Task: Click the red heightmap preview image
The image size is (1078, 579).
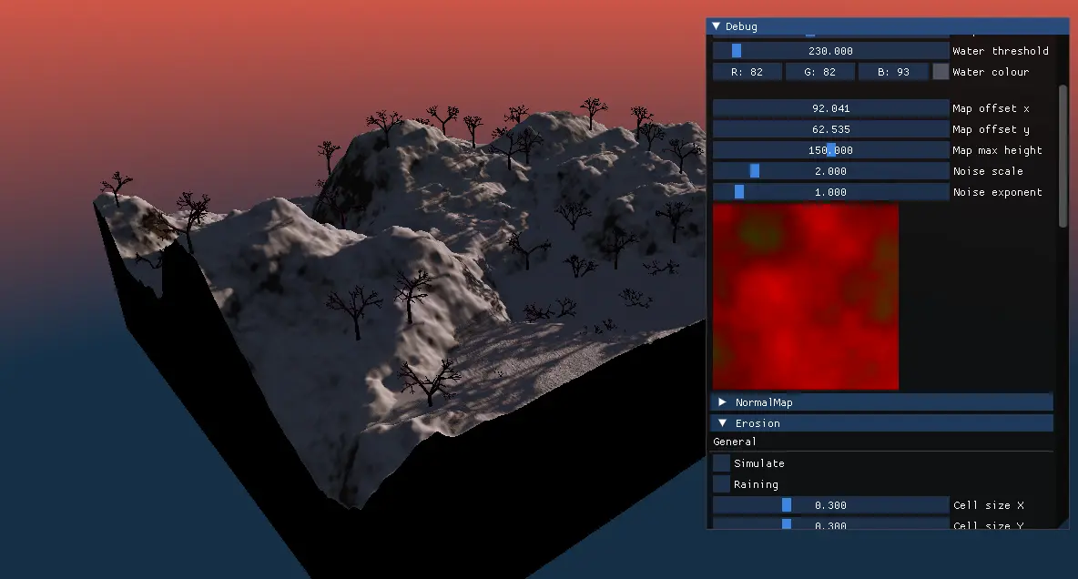Action: [x=805, y=296]
